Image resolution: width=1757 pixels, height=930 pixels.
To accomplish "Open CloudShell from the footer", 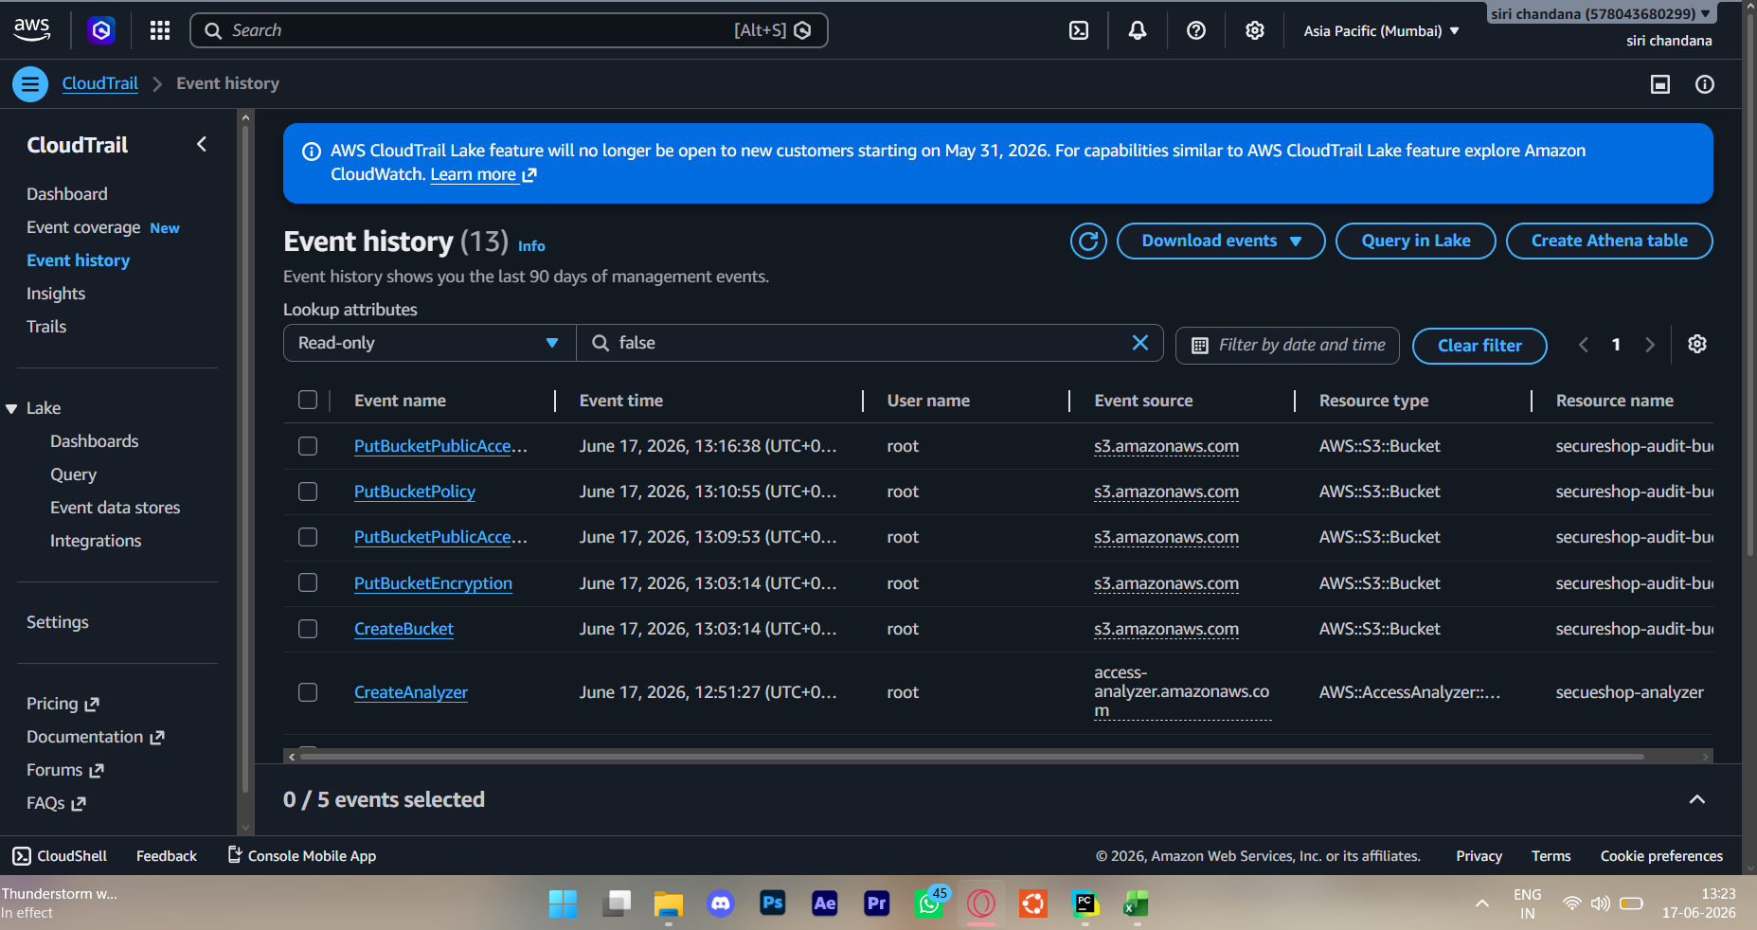I will point(60,856).
